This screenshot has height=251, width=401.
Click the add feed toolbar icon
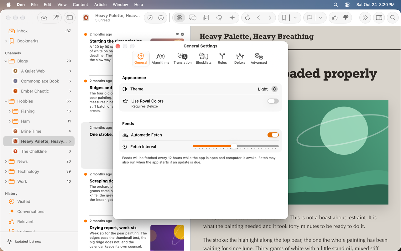tap(56, 18)
